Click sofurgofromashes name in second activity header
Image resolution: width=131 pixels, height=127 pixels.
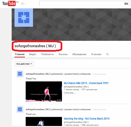38,109
